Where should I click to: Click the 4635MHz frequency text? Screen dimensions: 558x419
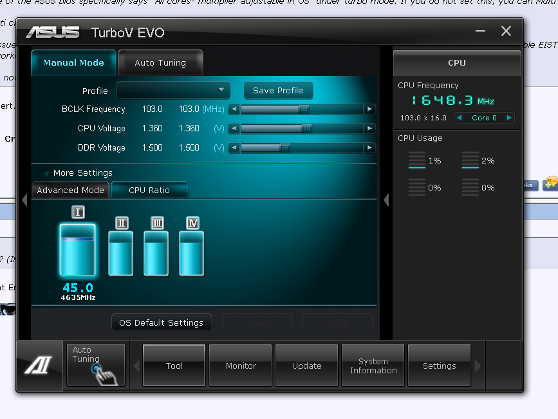(78, 297)
